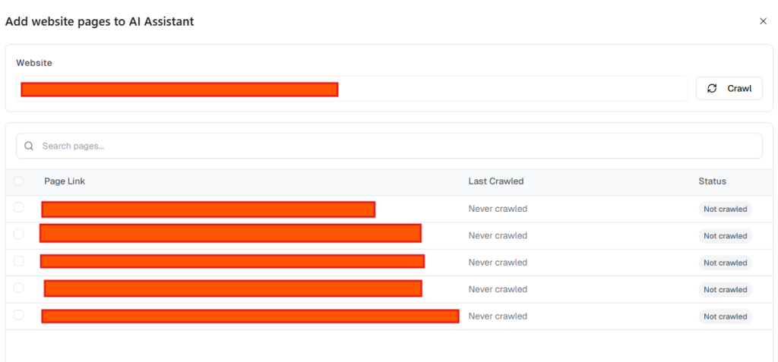The image size is (778, 362).
Task: Mark the fifth page row checkbox
Action: (x=18, y=315)
